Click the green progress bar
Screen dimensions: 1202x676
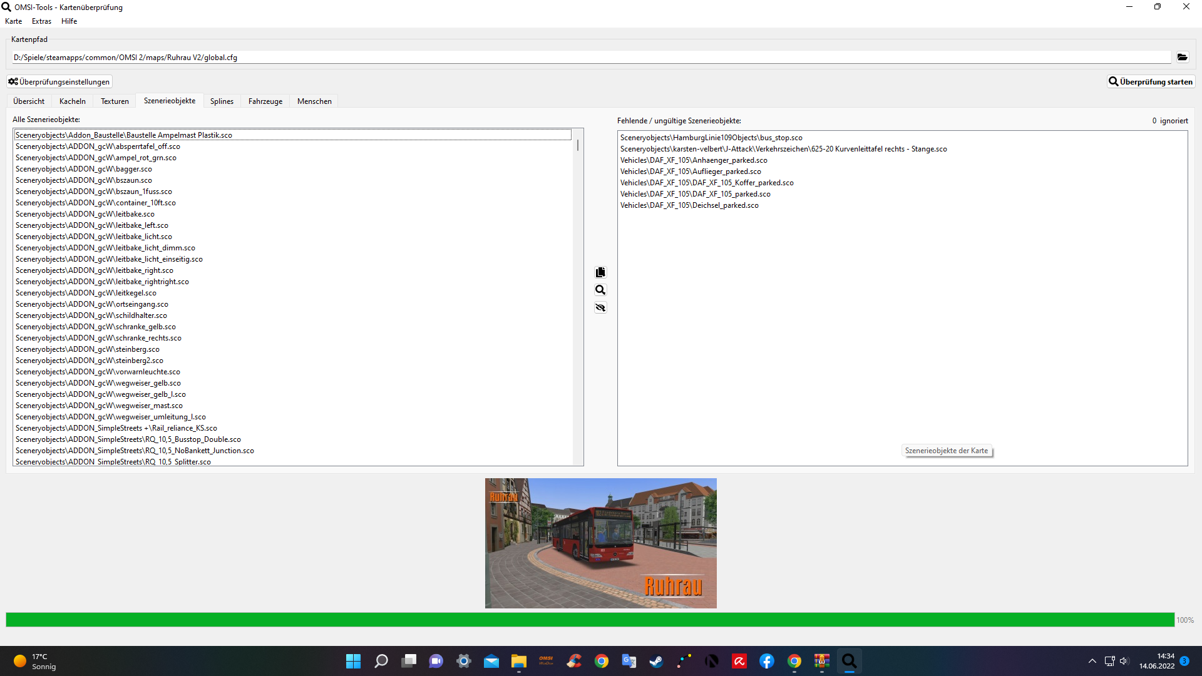pyautogui.click(x=588, y=620)
